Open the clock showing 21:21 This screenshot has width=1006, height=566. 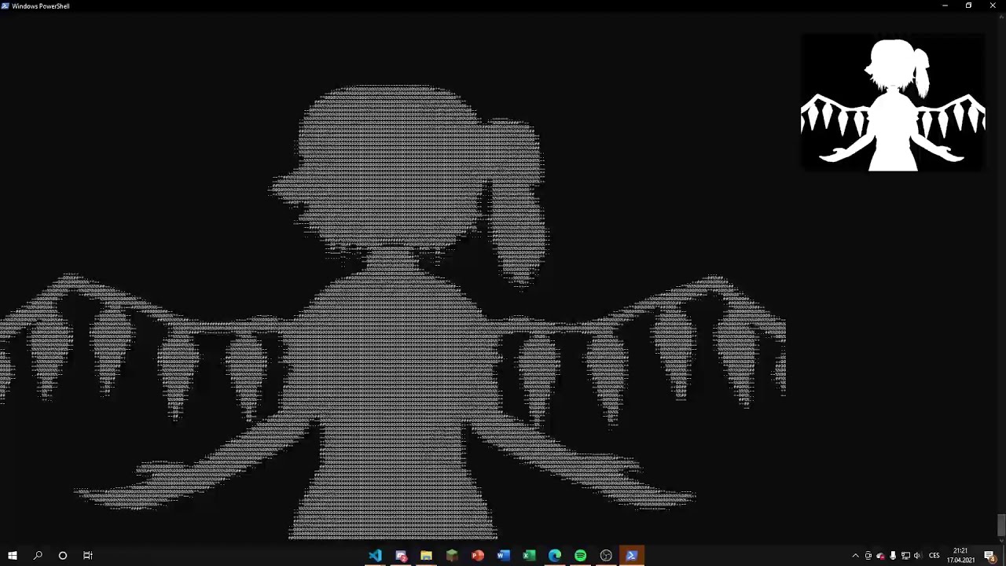961,556
